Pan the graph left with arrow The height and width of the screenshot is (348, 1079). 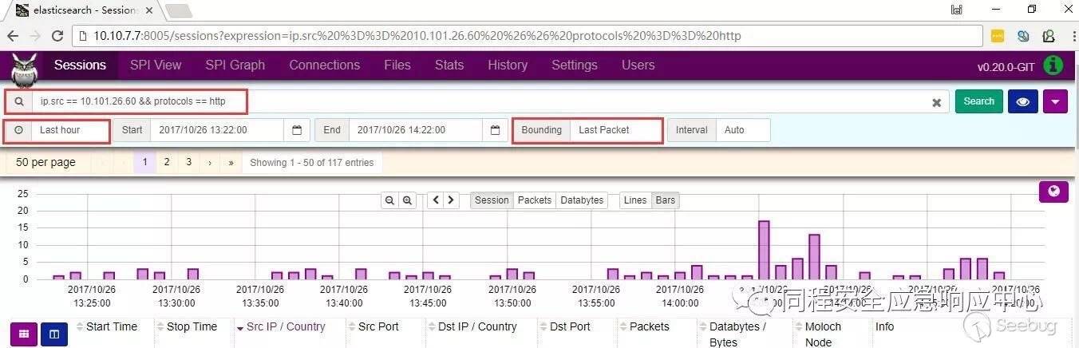[436, 200]
